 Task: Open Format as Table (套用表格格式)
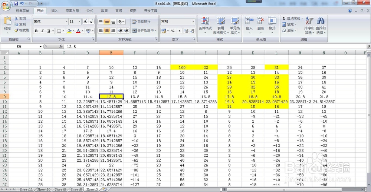click(221, 26)
